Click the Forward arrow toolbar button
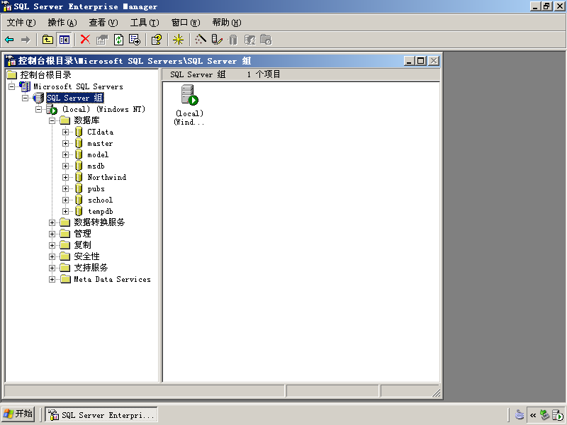The height and width of the screenshot is (425, 567). 26,40
